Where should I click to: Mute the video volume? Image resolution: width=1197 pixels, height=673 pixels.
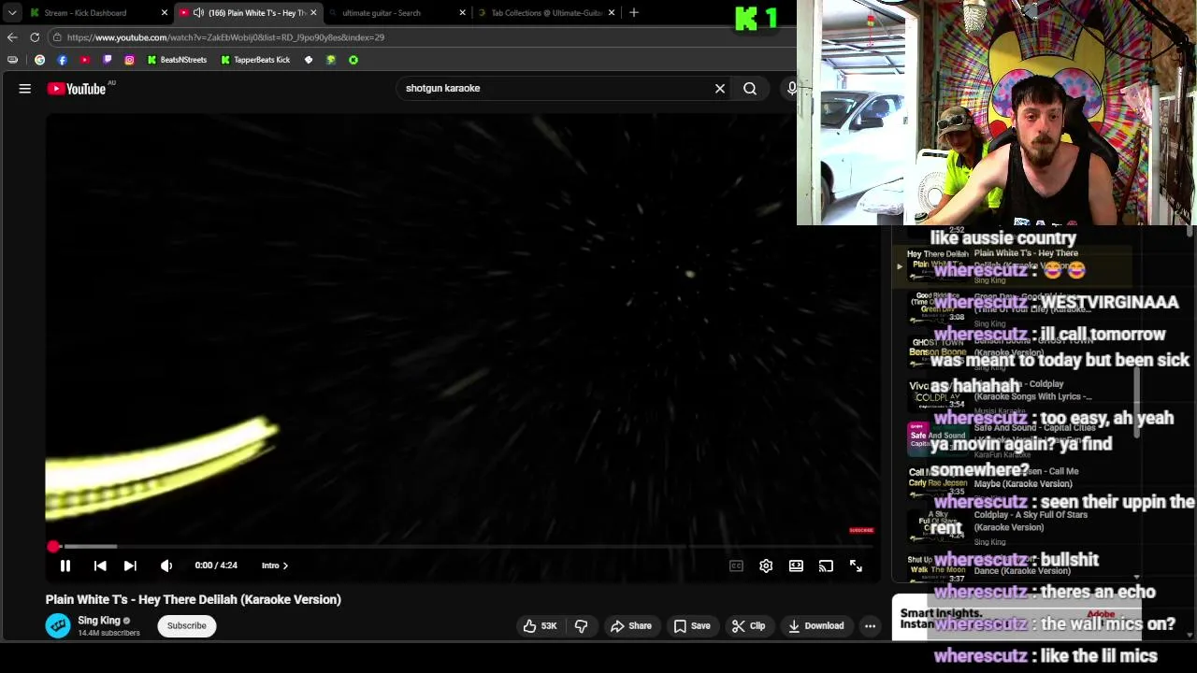(x=166, y=566)
